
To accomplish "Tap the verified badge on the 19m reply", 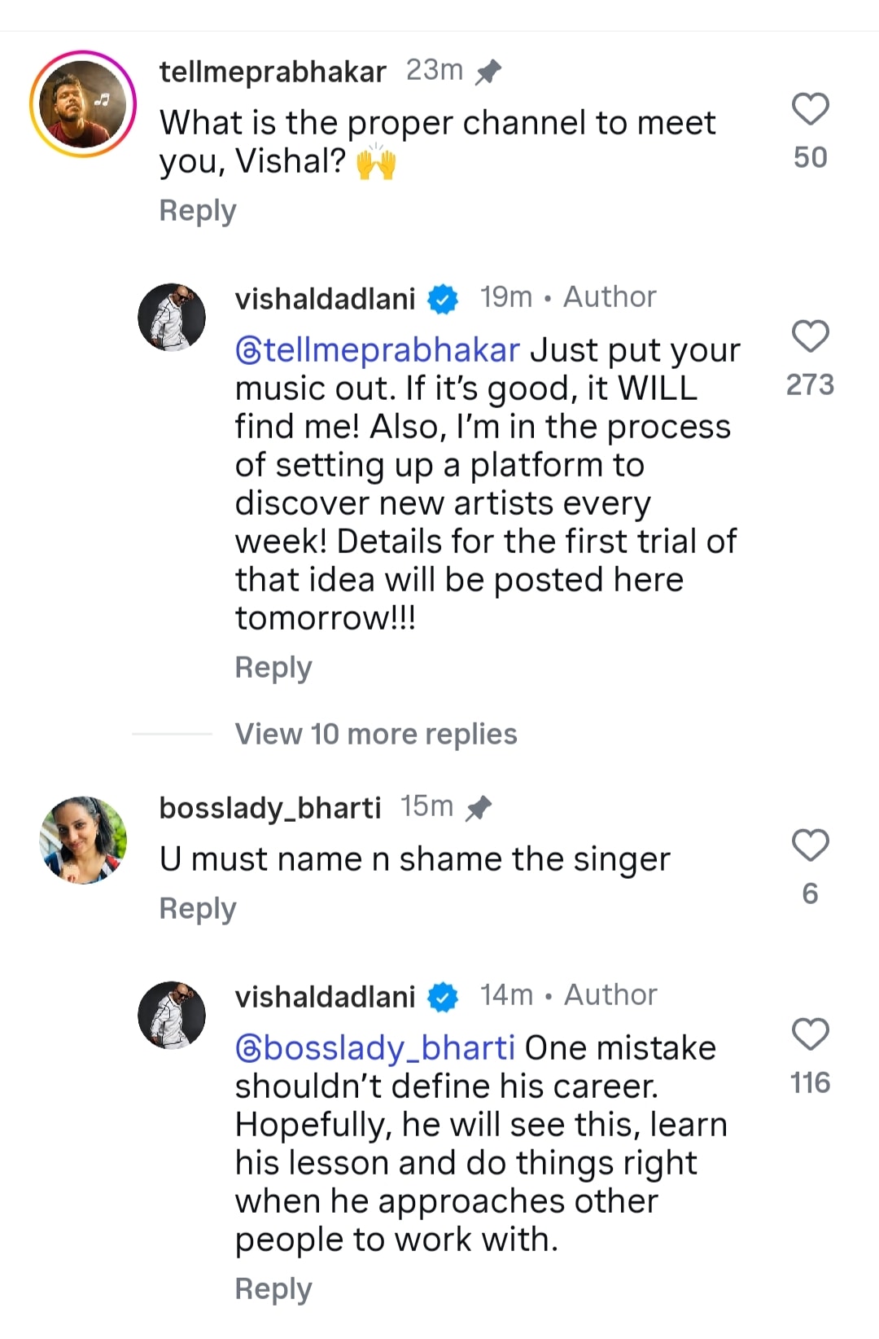I will pos(443,299).
